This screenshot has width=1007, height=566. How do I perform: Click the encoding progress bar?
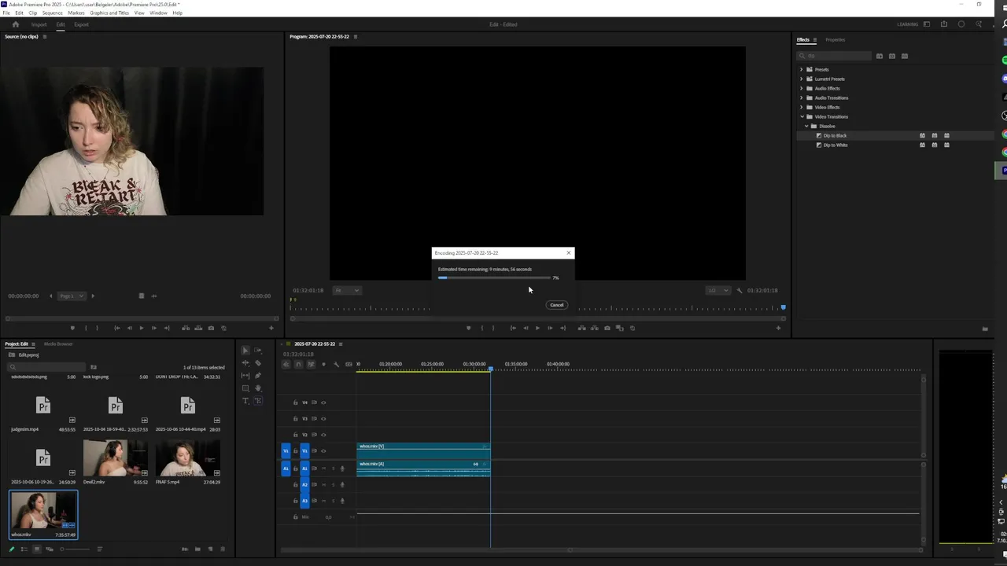(494, 277)
